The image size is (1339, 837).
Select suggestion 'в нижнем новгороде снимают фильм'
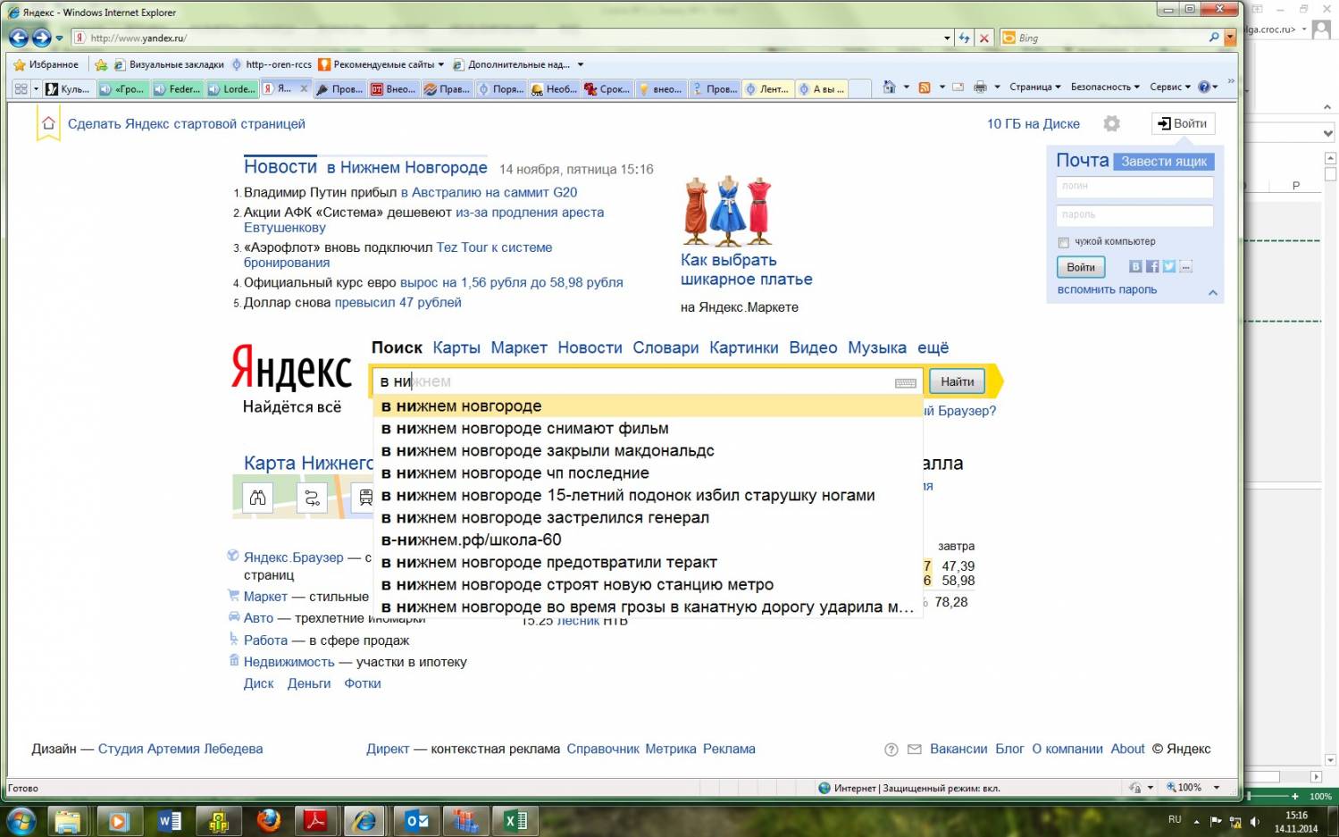(x=648, y=429)
